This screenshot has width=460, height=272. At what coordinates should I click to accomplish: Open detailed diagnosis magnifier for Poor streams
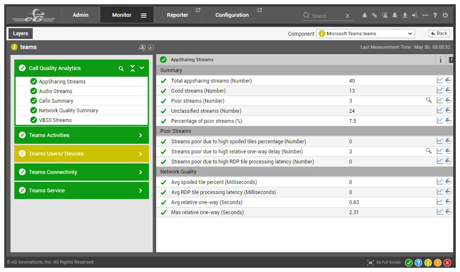(x=429, y=100)
